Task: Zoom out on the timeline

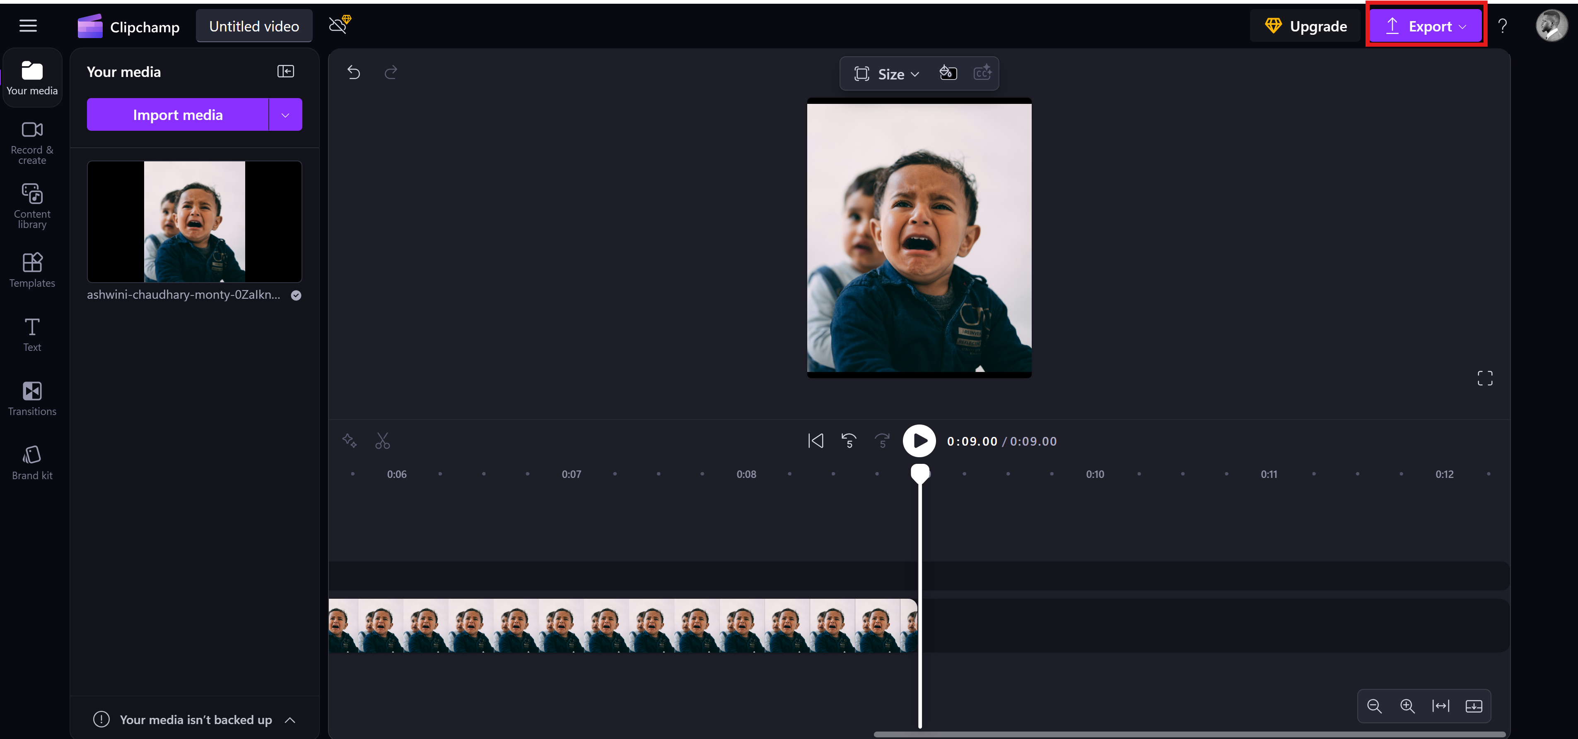Action: [1374, 706]
